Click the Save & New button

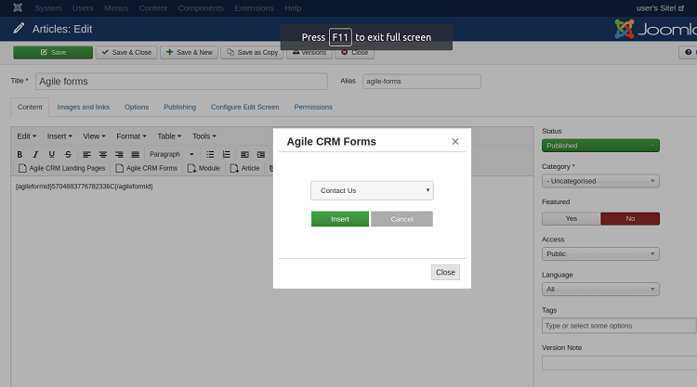coord(189,52)
